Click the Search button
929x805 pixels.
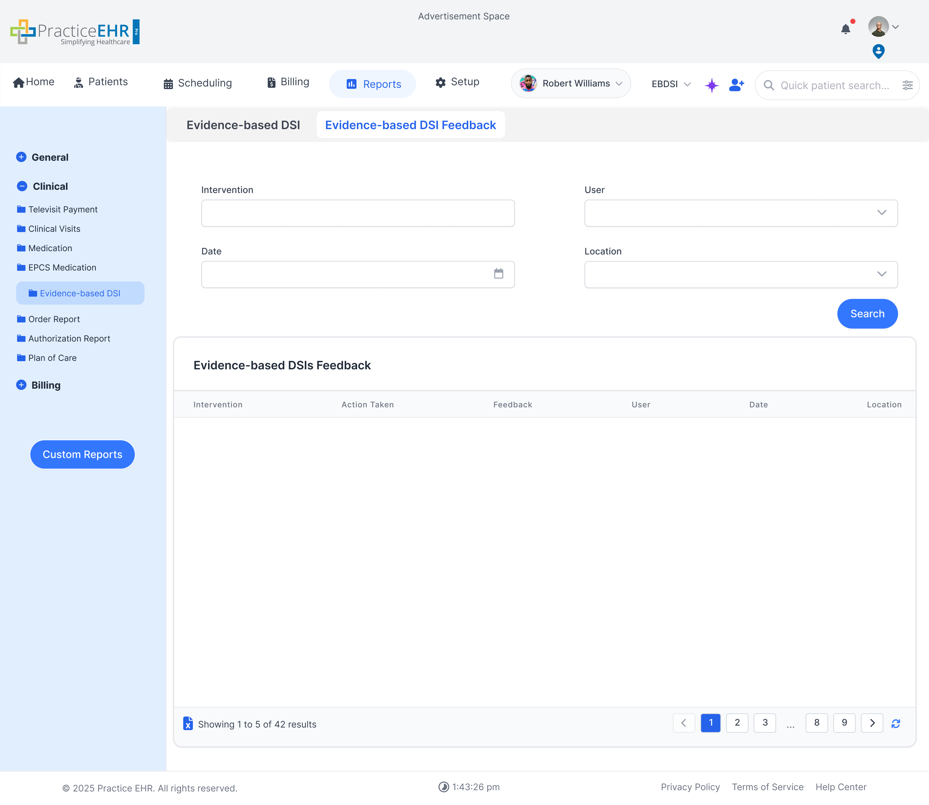point(867,313)
